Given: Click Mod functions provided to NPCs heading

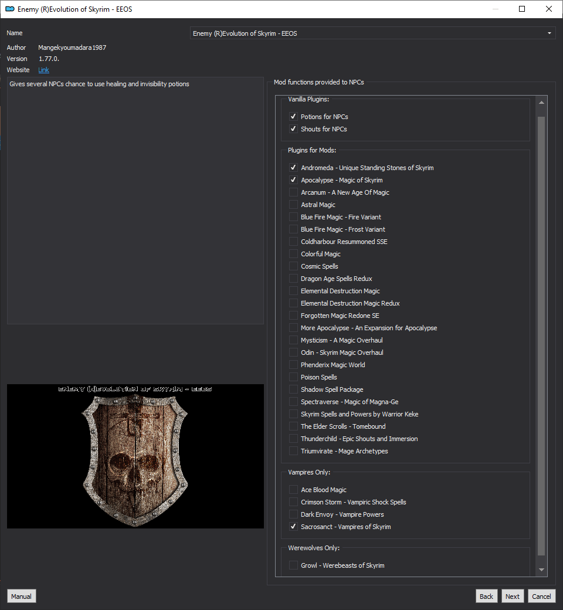Looking at the screenshot, I should click(318, 82).
